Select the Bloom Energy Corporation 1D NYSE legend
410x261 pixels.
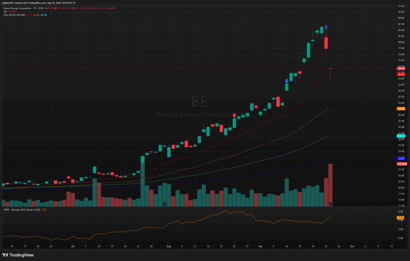click(x=24, y=8)
